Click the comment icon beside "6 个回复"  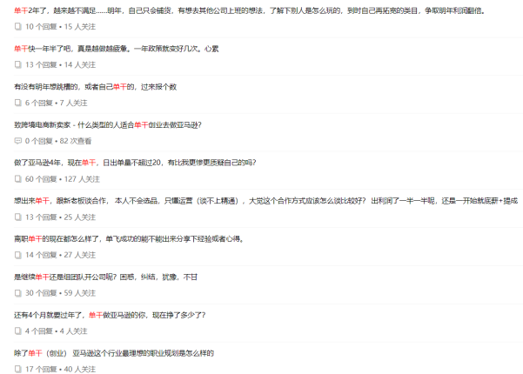coord(18,103)
